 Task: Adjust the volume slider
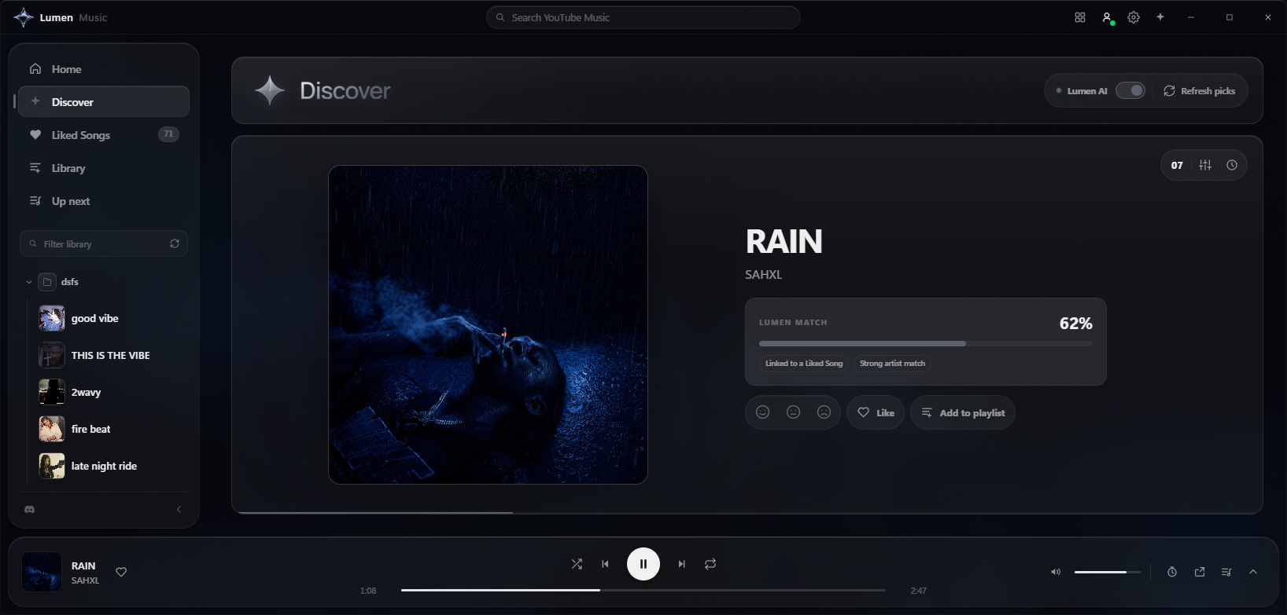coord(1107,572)
